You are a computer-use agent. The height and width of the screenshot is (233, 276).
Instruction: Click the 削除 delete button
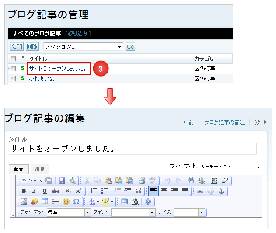point(32,47)
